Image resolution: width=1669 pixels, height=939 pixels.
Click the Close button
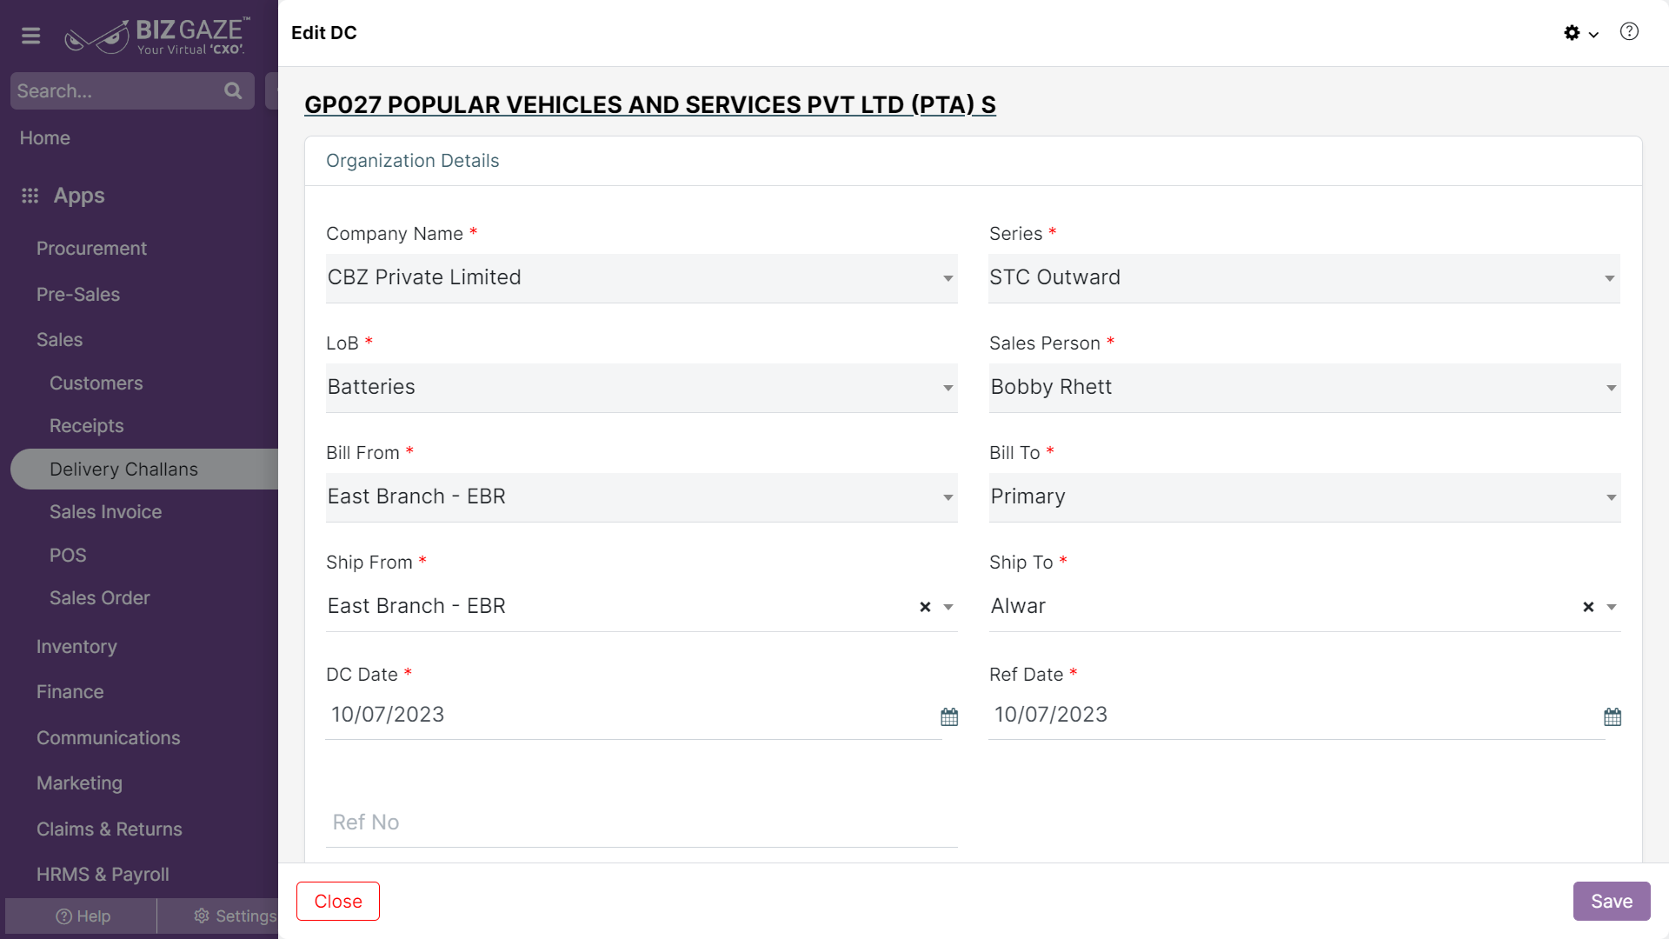pyautogui.click(x=338, y=902)
